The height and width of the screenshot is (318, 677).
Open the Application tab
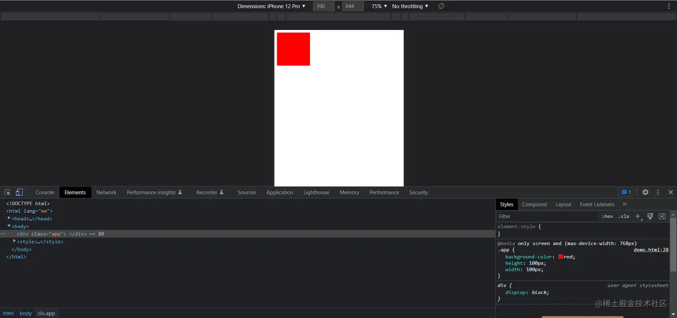(x=279, y=192)
